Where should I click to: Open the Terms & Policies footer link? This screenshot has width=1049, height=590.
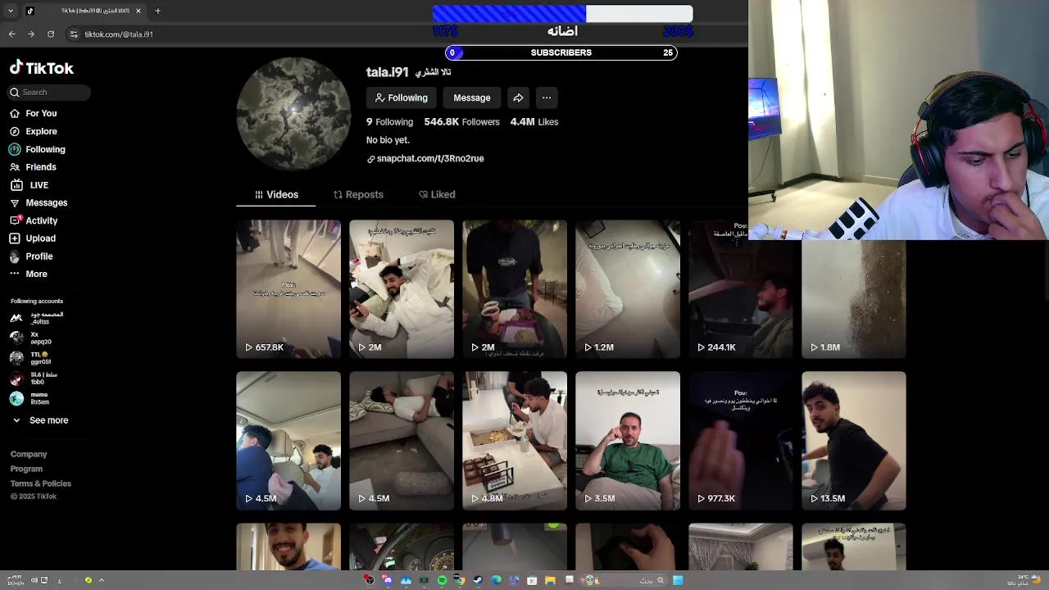[41, 483]
